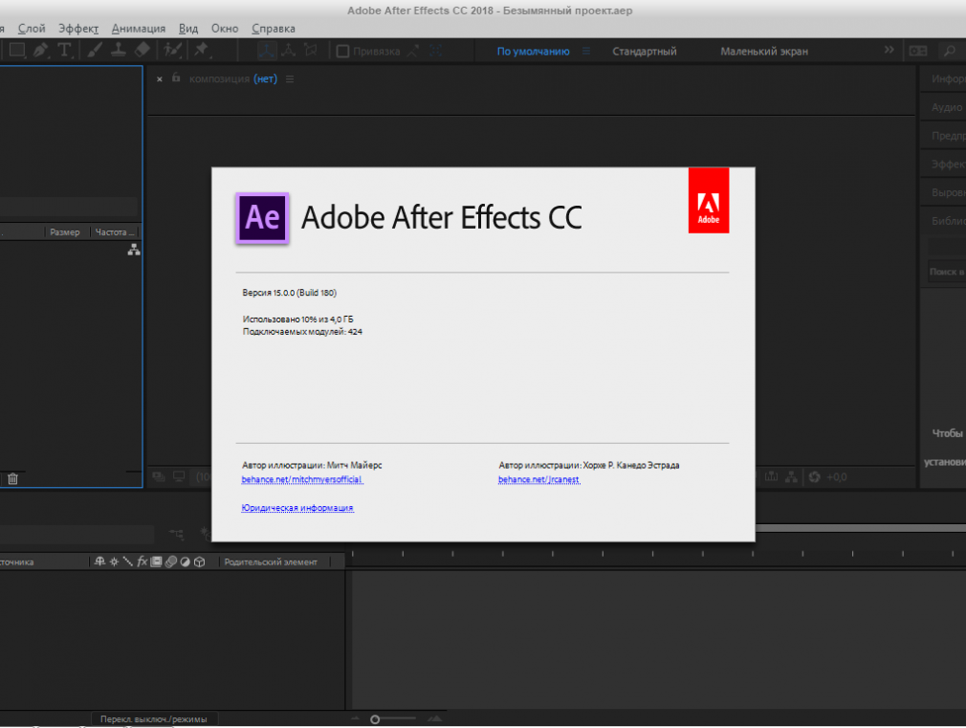
Task: Select the Horizontal Type tool
Action: pos(64,51)
